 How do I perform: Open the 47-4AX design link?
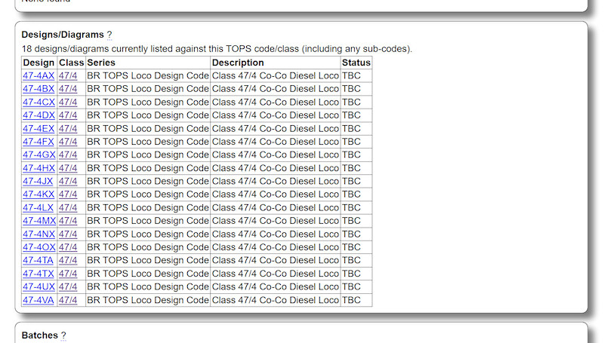point(39,75)
